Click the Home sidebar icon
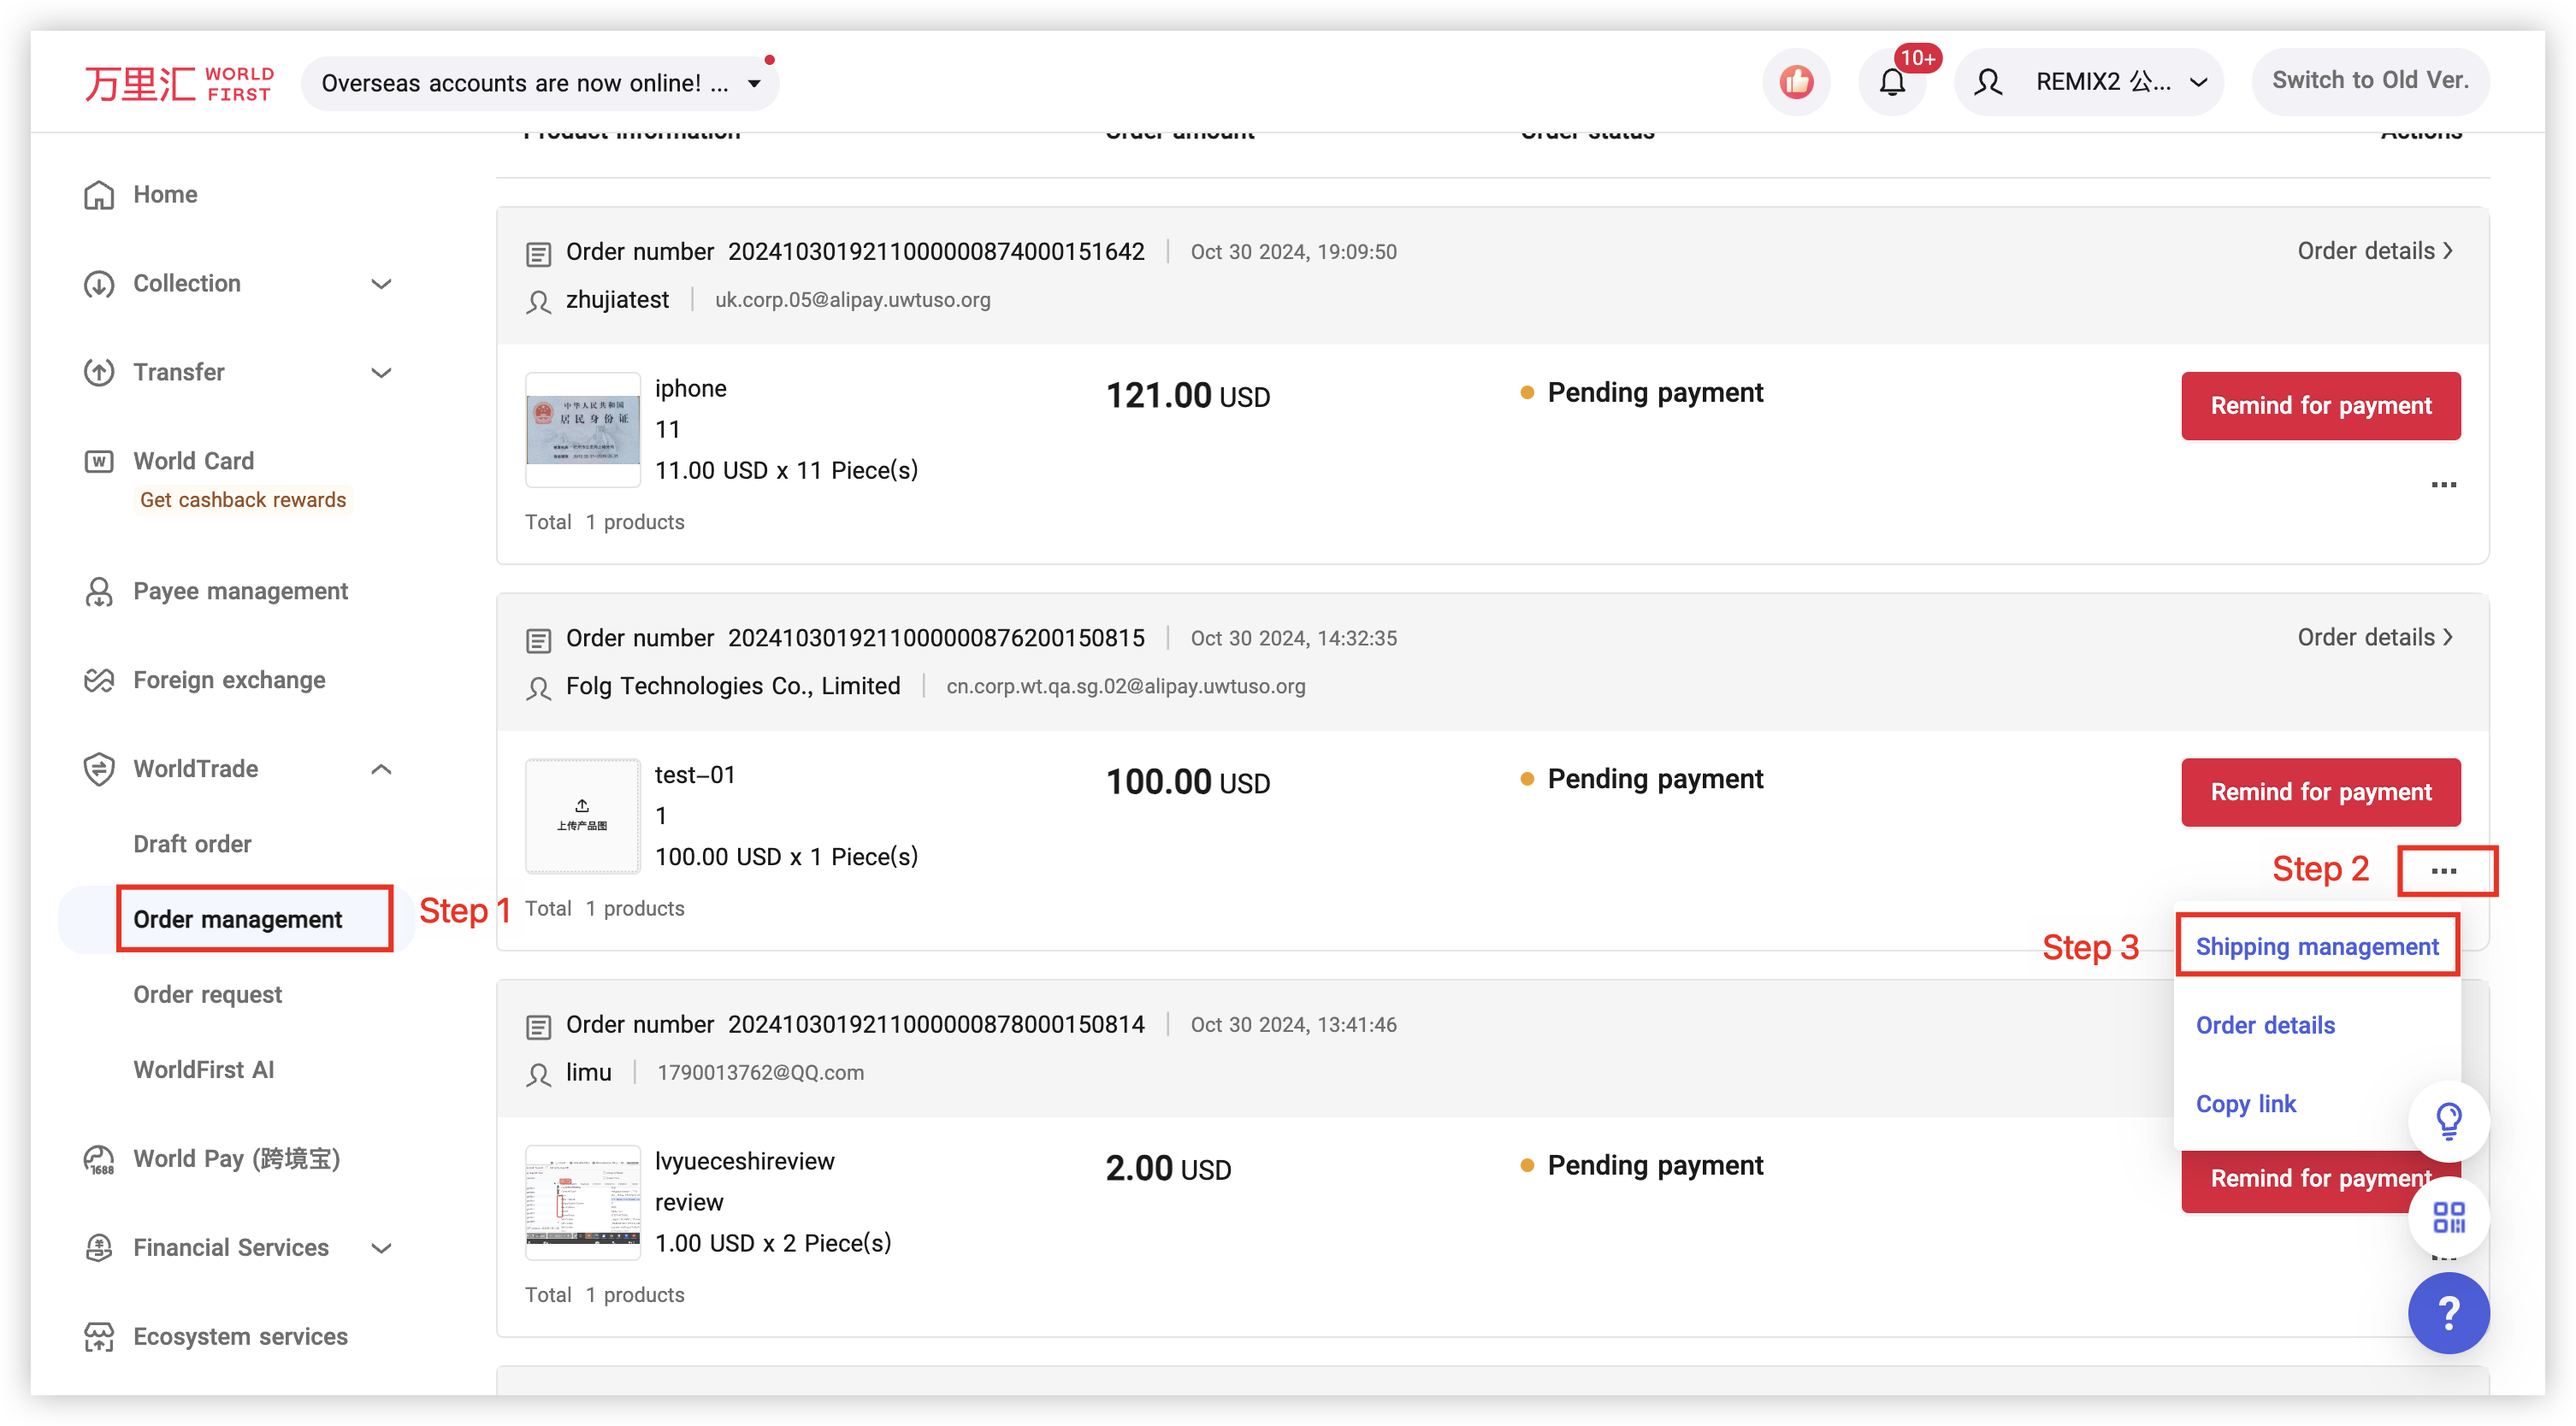The width and height of the screenshot is (2576, 1426). pyautogui.click(x=99, y=195)
